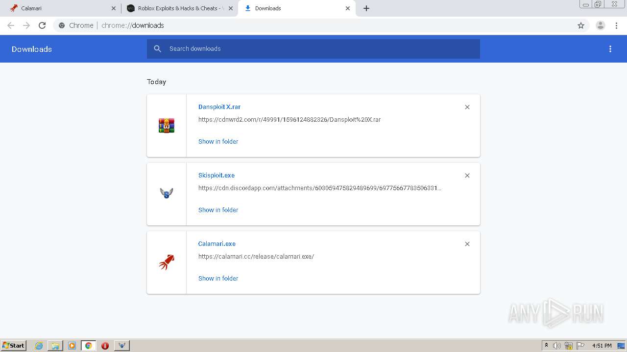Open the media player taskbar icon
Viewport: 627px width, 352px height.
coord(72,346)
